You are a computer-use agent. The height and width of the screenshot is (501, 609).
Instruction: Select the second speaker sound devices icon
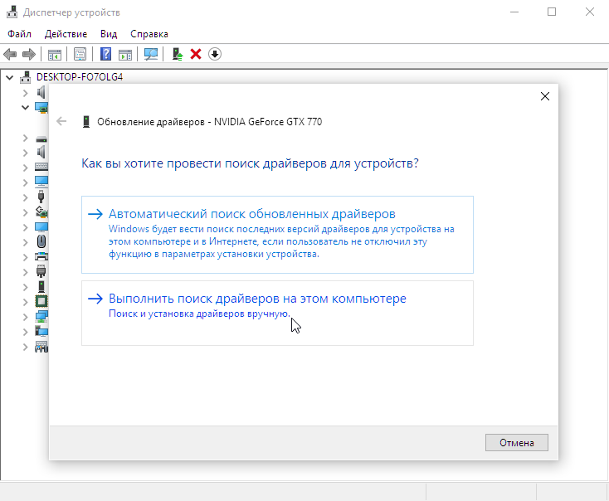click(x=41, y=153)
